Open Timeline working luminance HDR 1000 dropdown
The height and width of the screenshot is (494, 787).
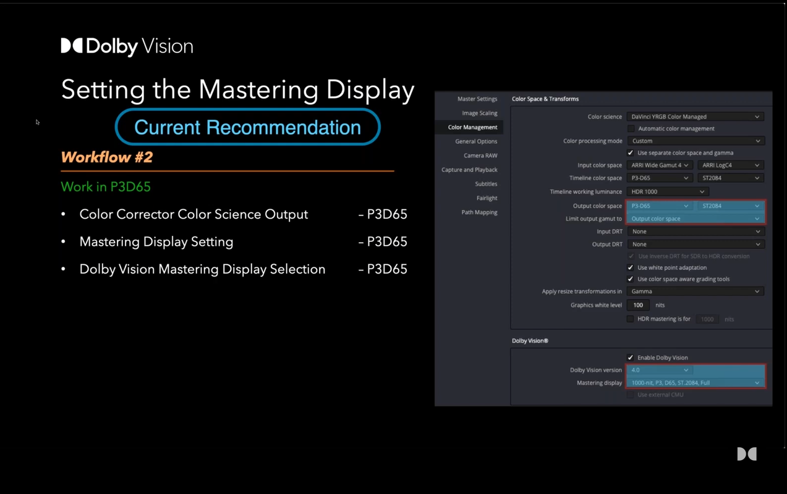(667, 191)
